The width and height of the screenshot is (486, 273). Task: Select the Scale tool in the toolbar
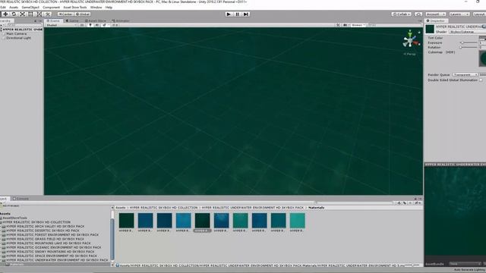point(22,14)
